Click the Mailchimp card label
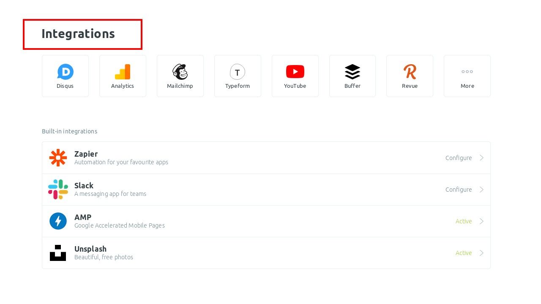Viewport: 541px width, 304px height. coord(180,86)
